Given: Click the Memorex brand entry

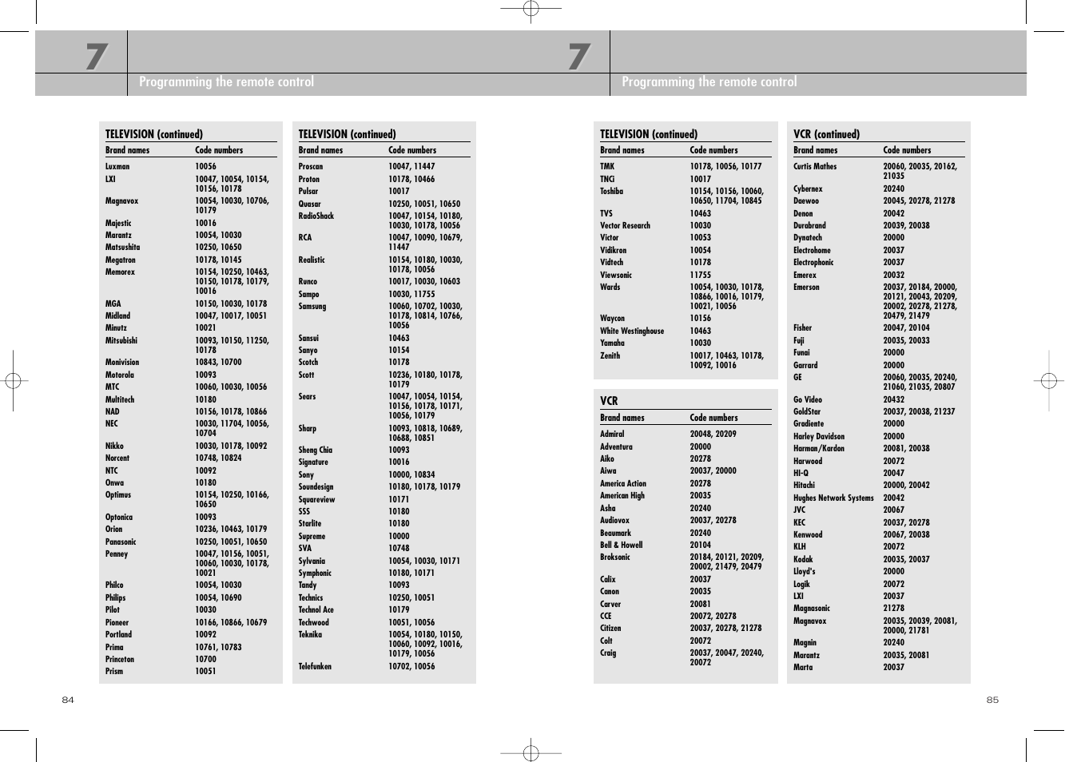Looking at the screenshot, I should point(120,272).
